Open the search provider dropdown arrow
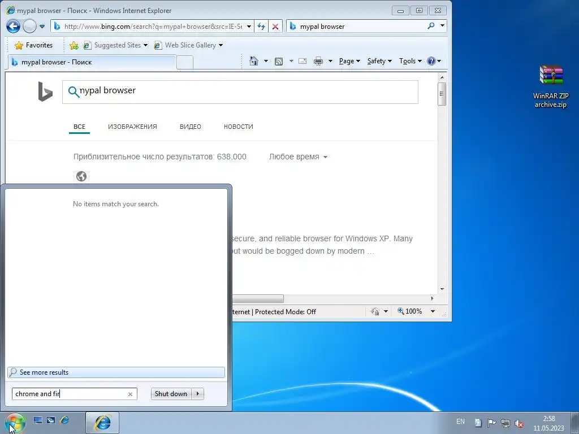 click(x=442, y=26)
